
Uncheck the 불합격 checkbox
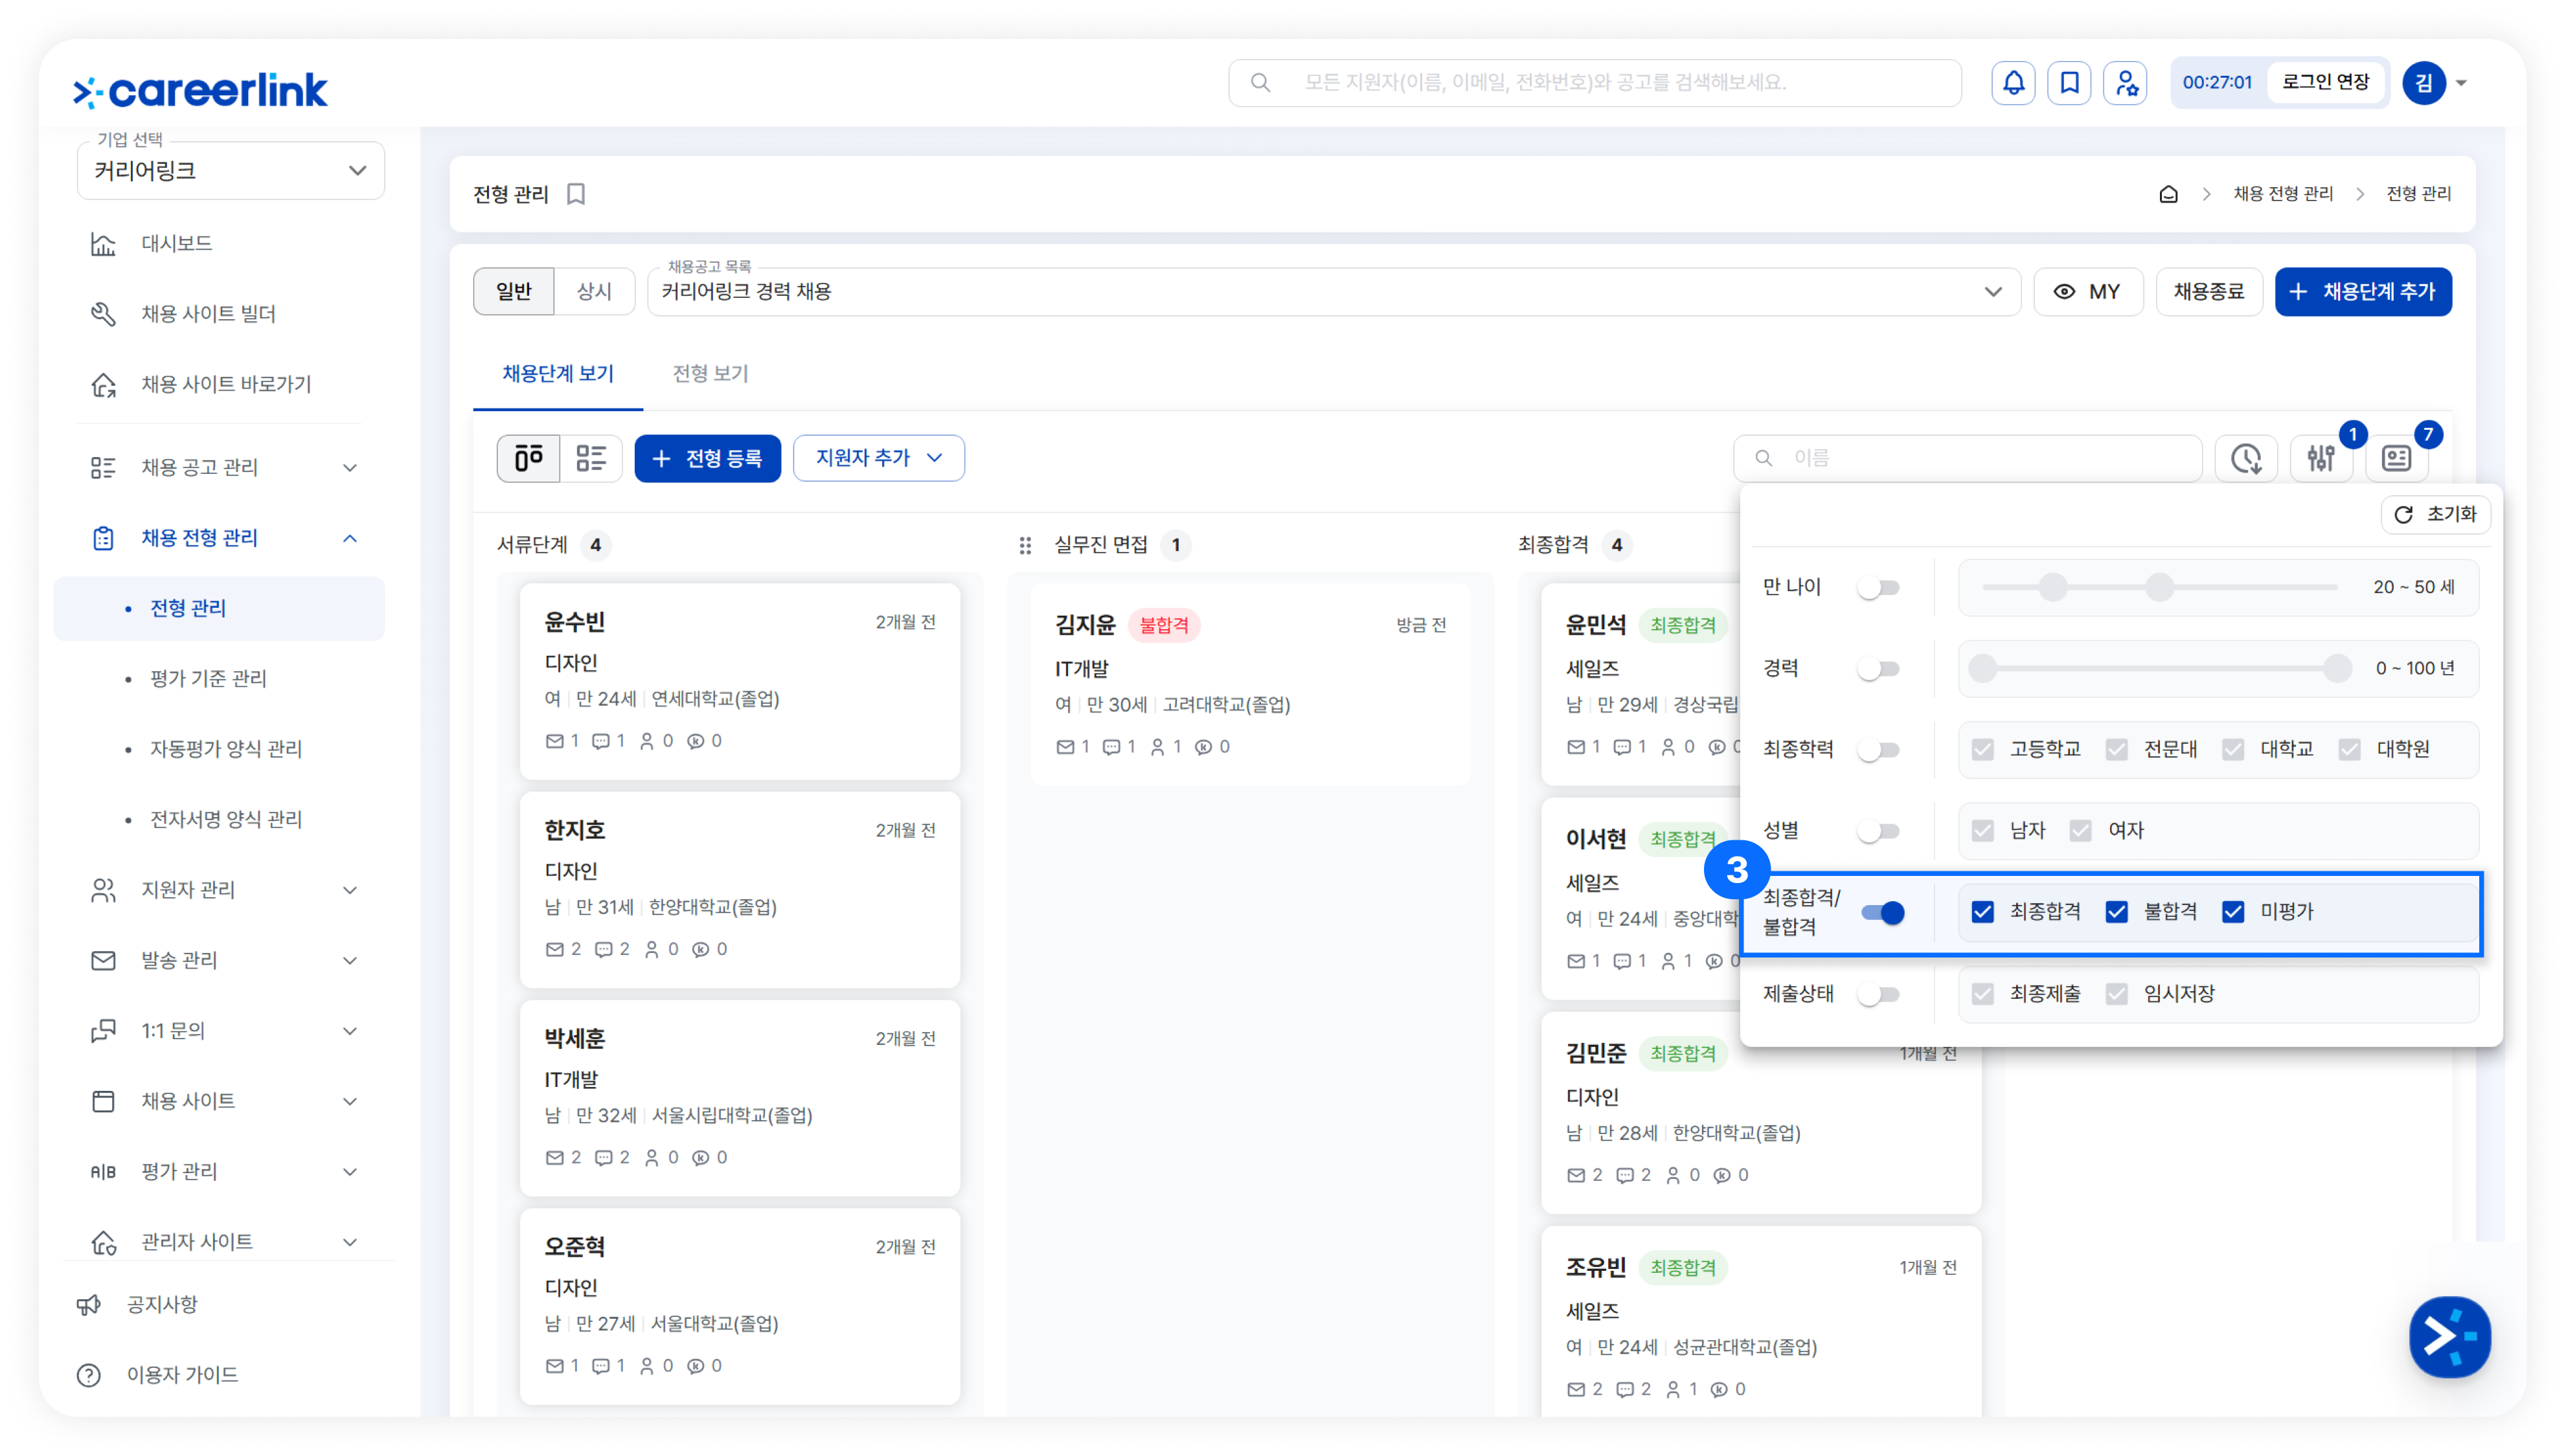tap(2116, 911)
